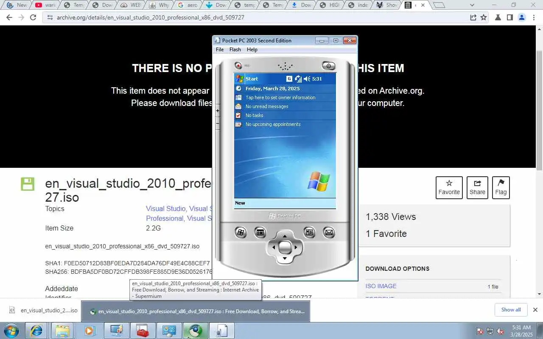Tap the No unread messages row
The width and height of the screenshot is (543, 339).
(285, 106)
